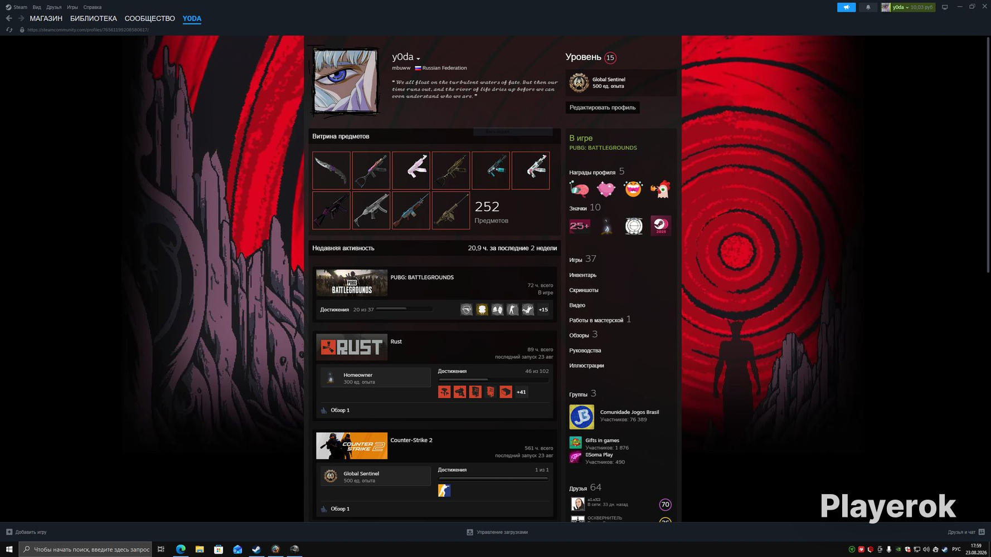Open File Explorer from the taskbar

pos(200,549)
